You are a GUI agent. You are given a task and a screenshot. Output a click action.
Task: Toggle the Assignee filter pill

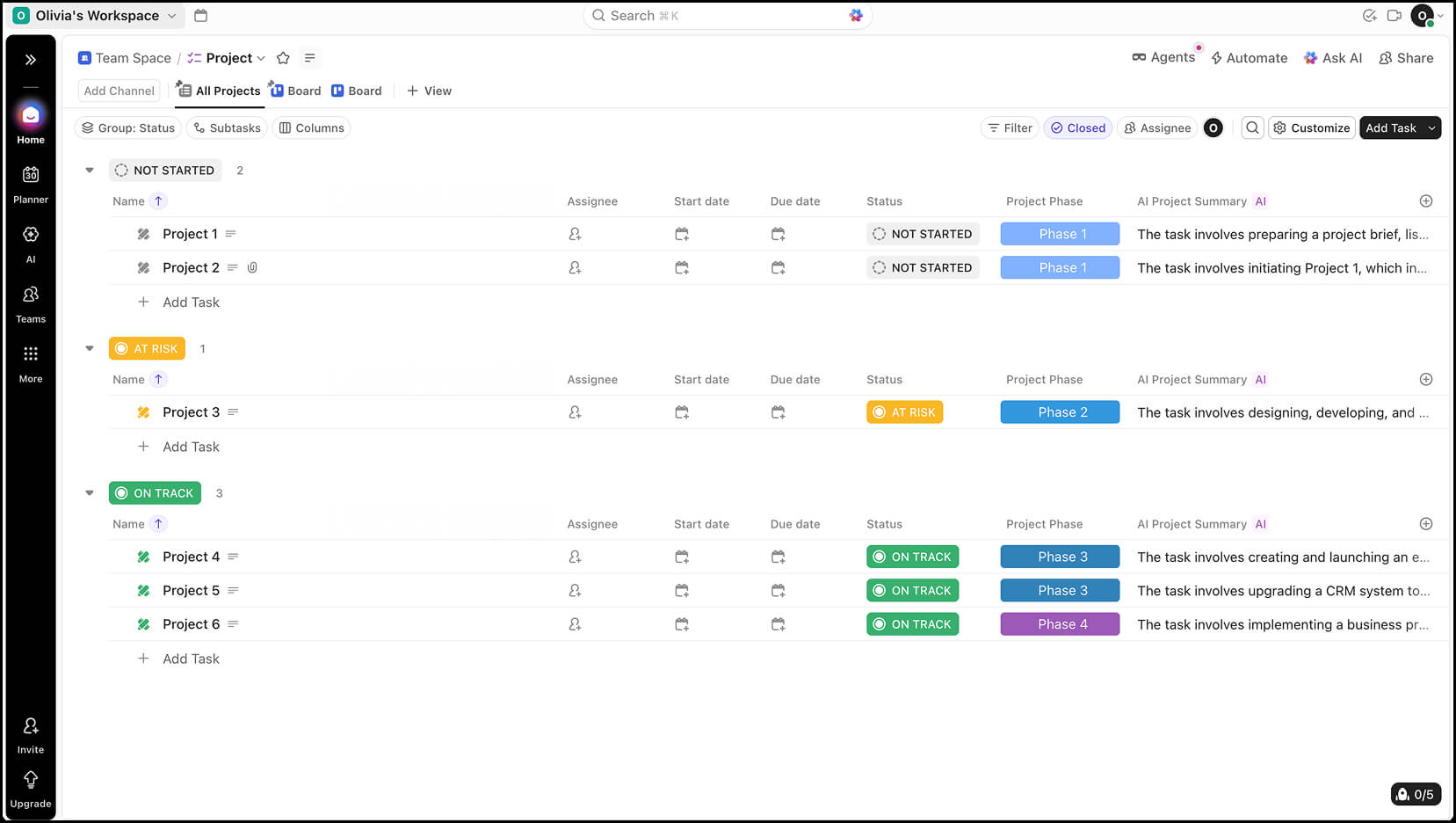[x=1157, y=128]
